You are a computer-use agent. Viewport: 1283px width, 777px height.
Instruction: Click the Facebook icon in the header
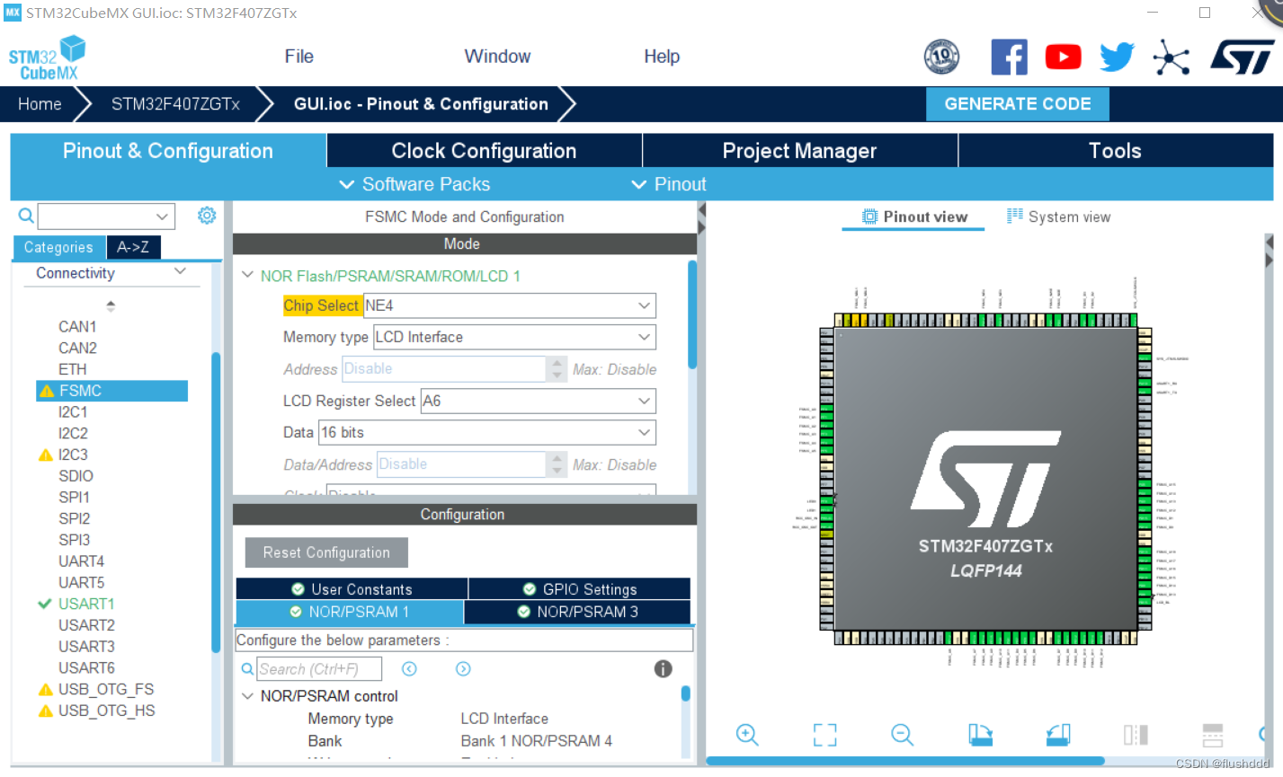pyautogui.click(x=1009, y=57)
